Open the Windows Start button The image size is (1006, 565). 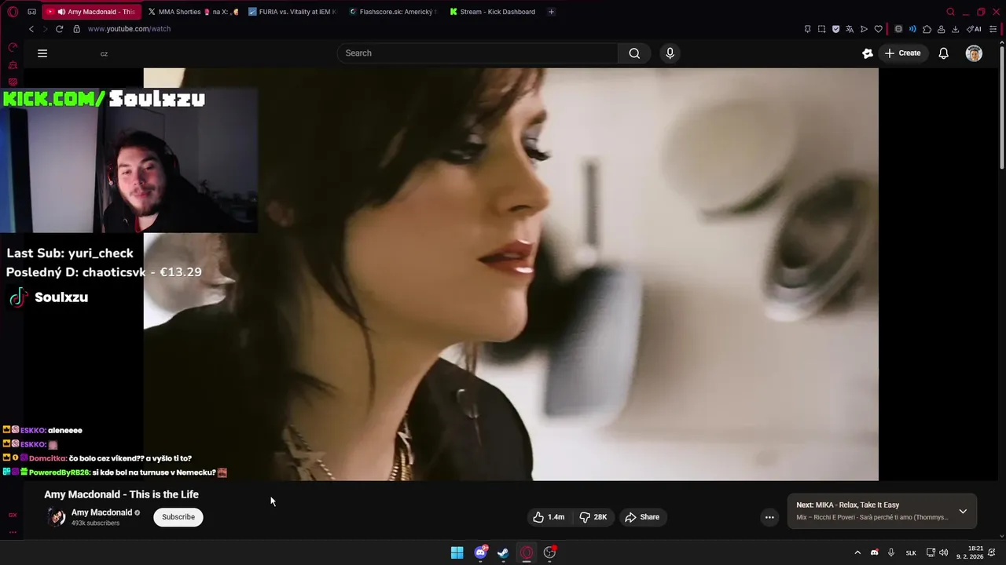[457, 552]
